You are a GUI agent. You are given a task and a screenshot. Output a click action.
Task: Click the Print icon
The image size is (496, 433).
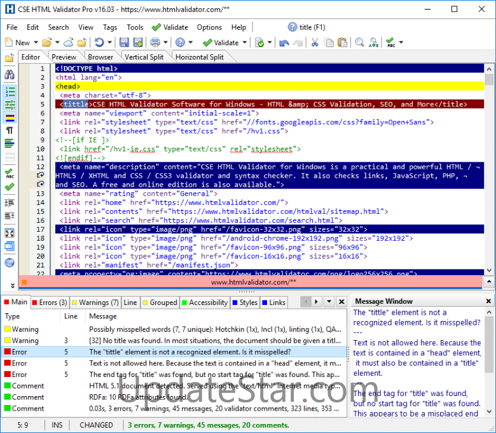pyautogui.click(x=155, y=43)
